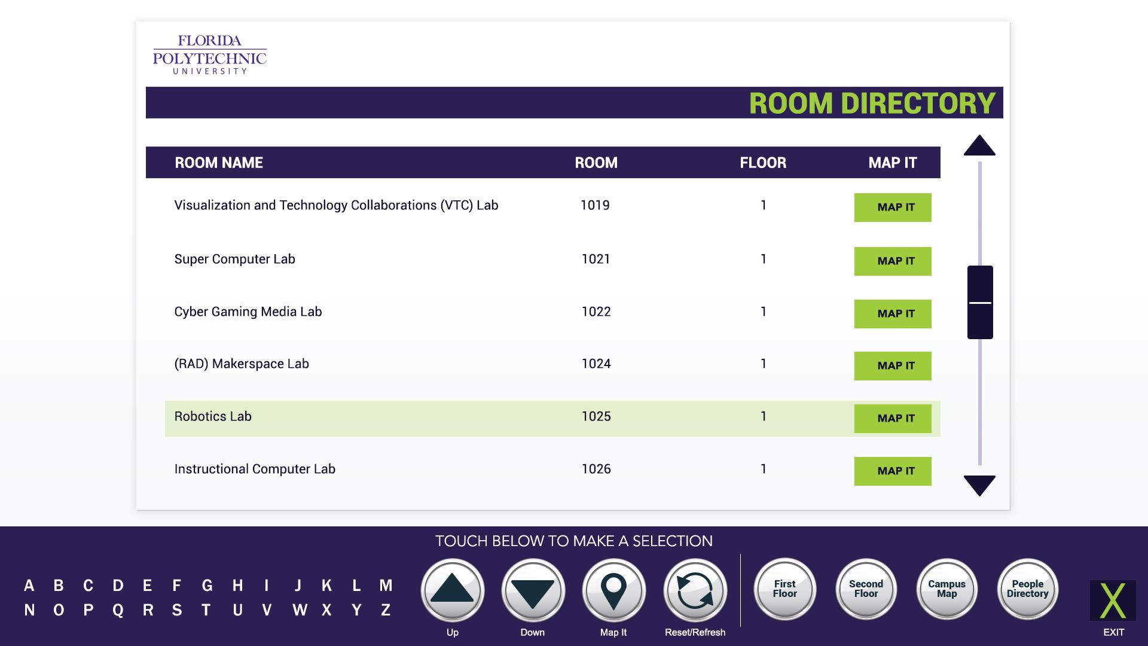The image size is (1148, 646).
Task: Map the Robotics Lab room 1025
Action: coord(892,418)
